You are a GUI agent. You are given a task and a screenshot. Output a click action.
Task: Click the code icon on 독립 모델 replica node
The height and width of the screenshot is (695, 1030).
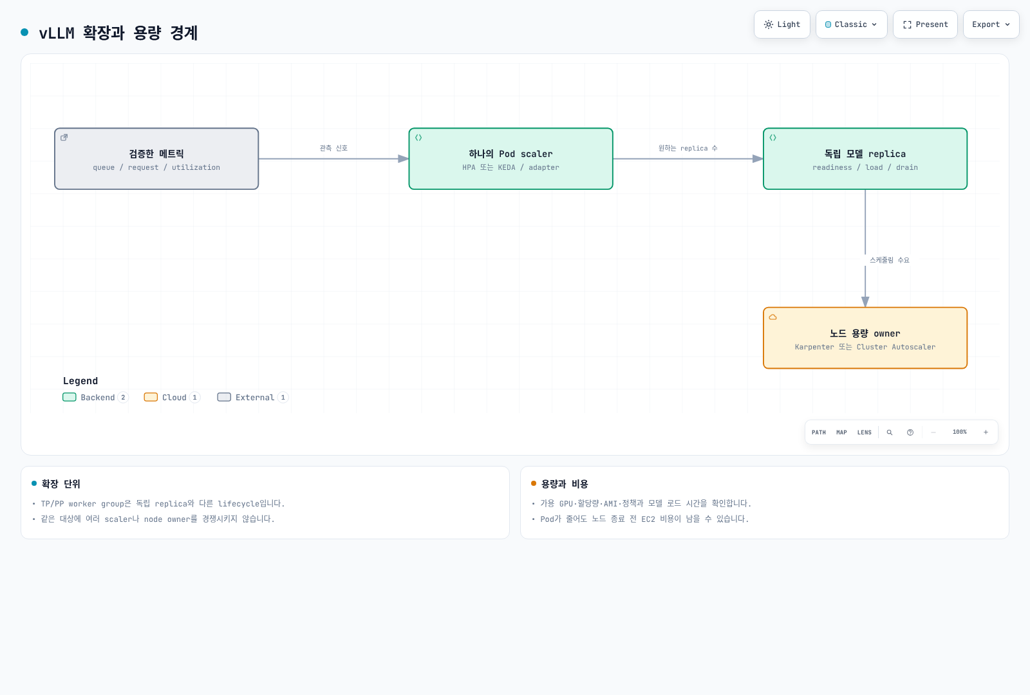(773, 138)
